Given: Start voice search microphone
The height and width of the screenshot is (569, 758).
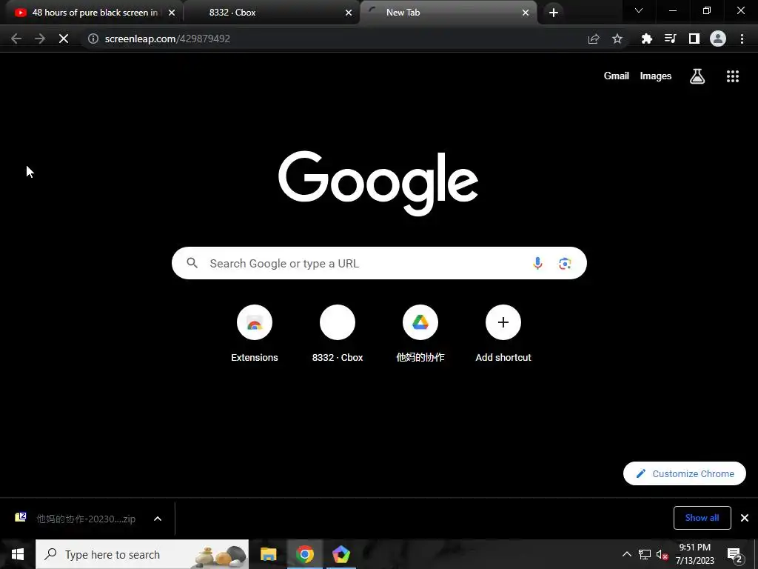Looking at the screenshot, I should point(537,263).
